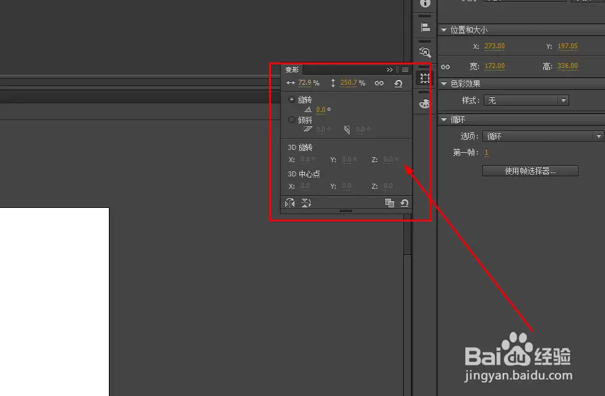
Task: Open the Align panel icon
Action: click(x=425, y=27)
